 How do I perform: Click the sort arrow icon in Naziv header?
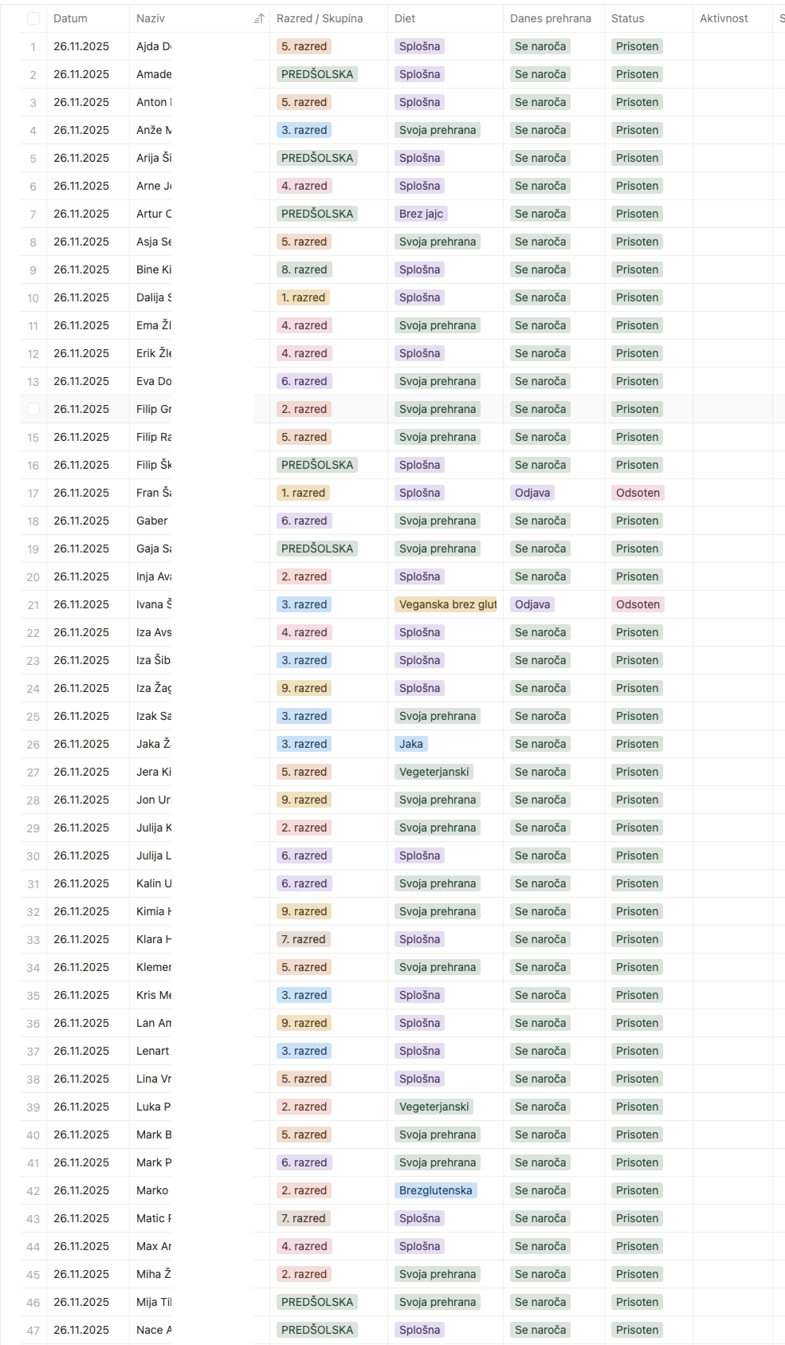(258, 18)
